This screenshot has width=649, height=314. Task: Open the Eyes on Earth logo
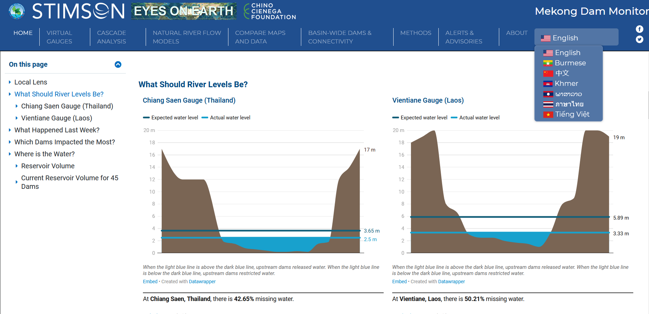pyautogui.click(x=184, y=11)
